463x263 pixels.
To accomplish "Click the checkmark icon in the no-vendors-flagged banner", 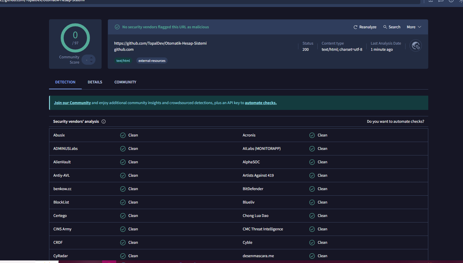I will click(117, 27).
